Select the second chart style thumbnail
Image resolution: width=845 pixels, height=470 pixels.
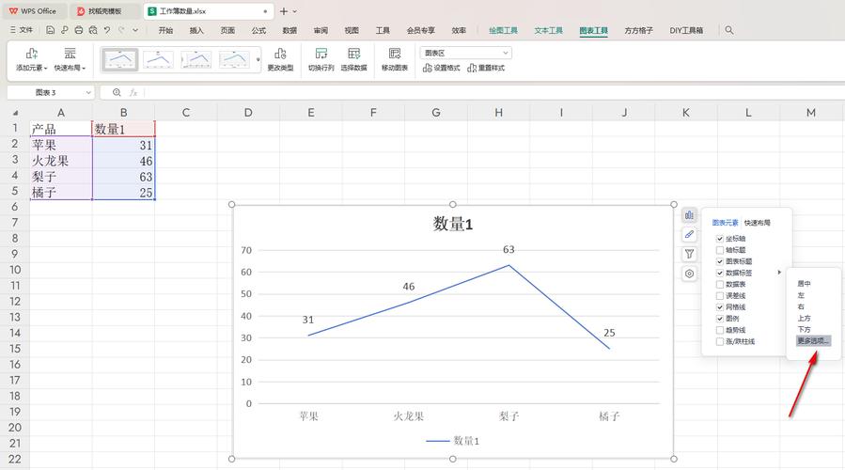click(x=159, y=60)
